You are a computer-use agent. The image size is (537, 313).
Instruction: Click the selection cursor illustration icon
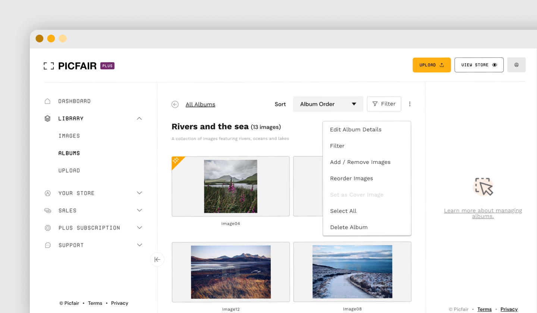pyautogui.click(x=483, y=186)
